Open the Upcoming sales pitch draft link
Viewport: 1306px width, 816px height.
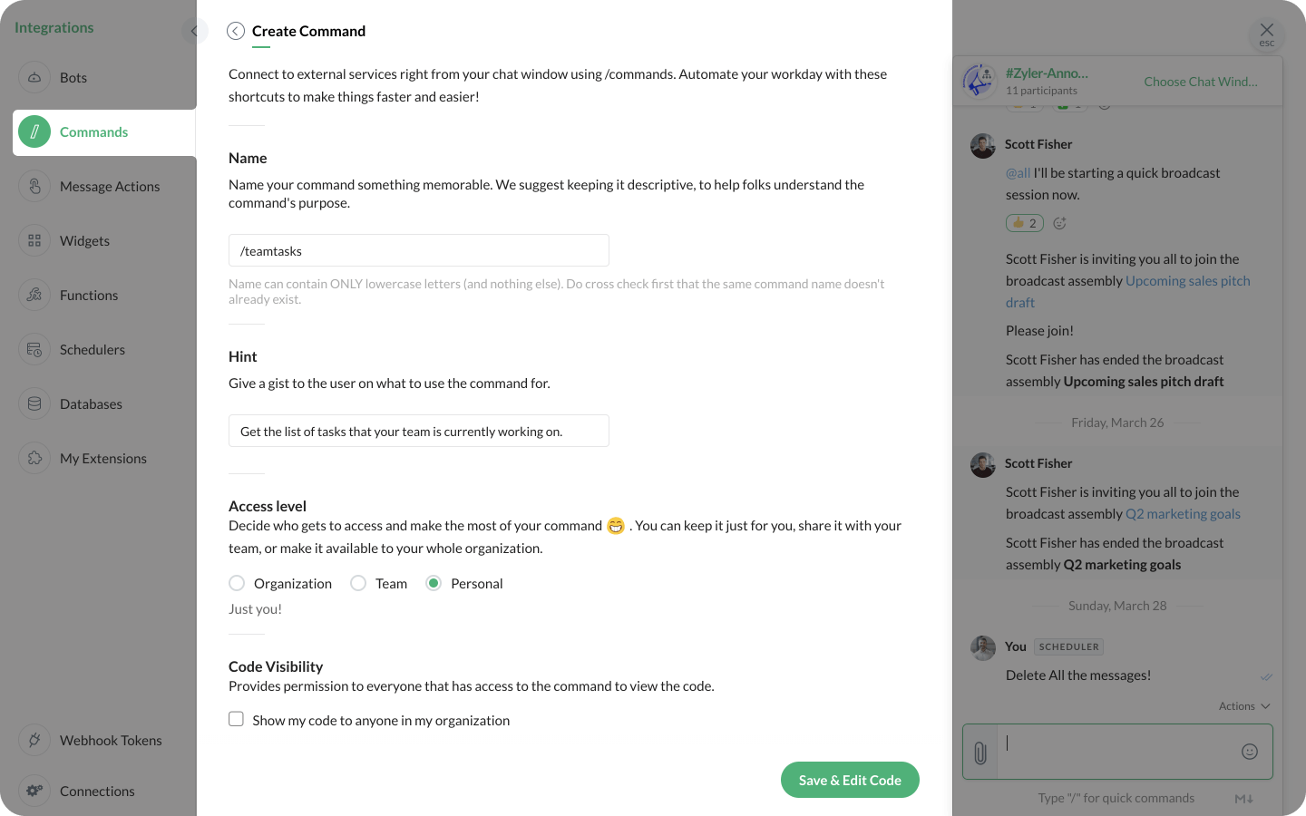coord(1187,281)
